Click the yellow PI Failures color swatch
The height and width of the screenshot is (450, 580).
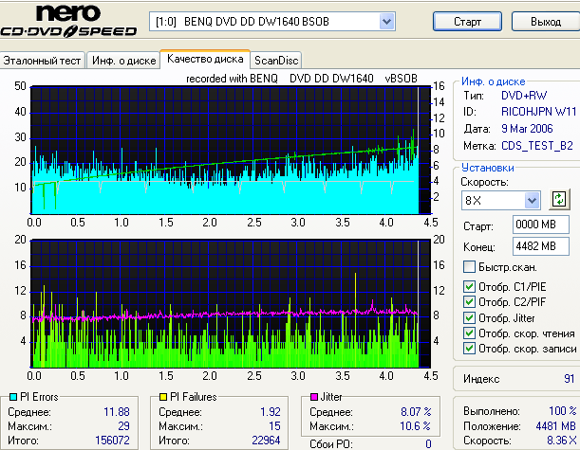(163, 397)
